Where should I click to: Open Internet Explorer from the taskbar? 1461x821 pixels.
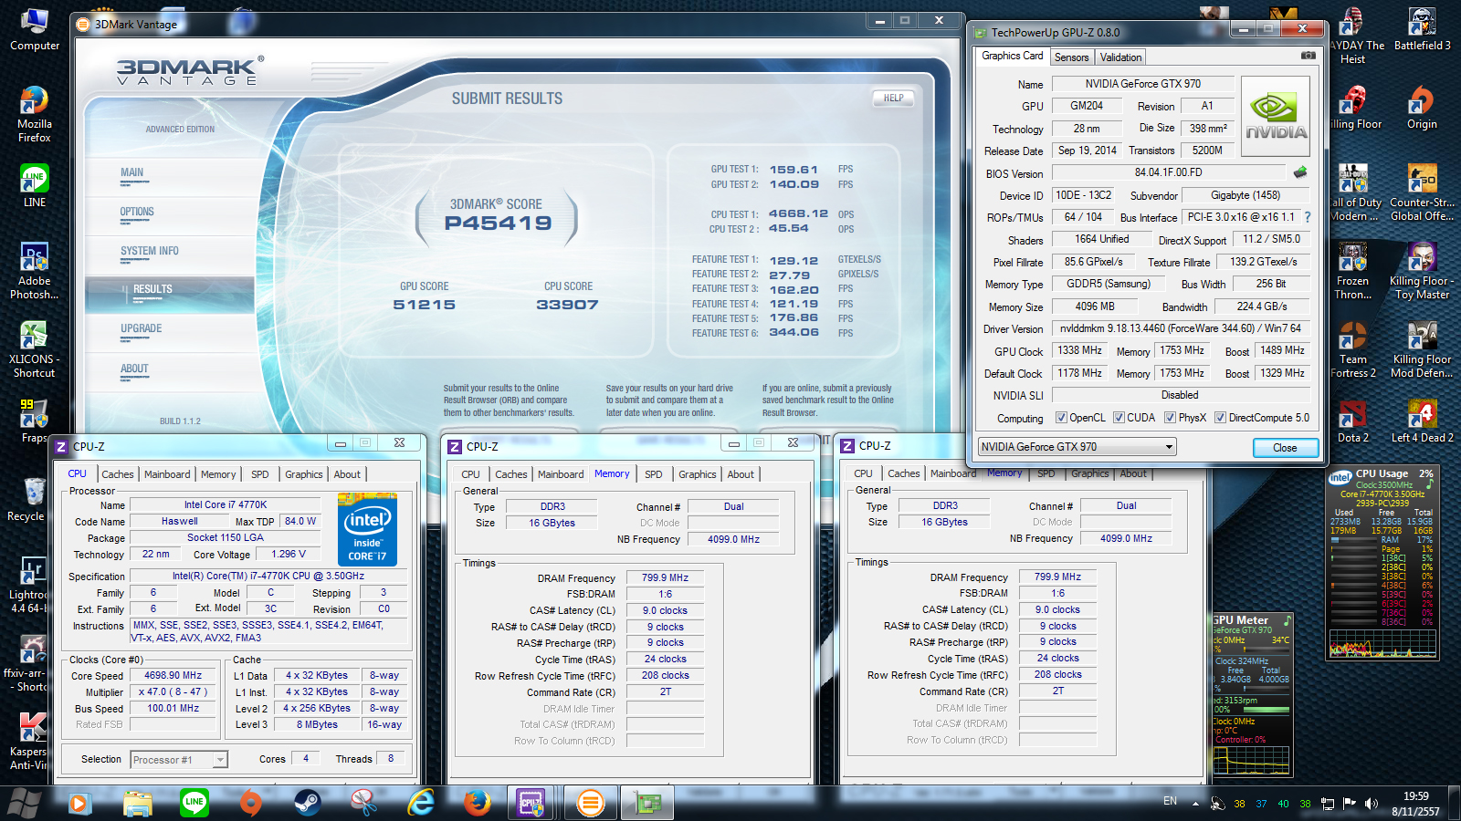420,803
